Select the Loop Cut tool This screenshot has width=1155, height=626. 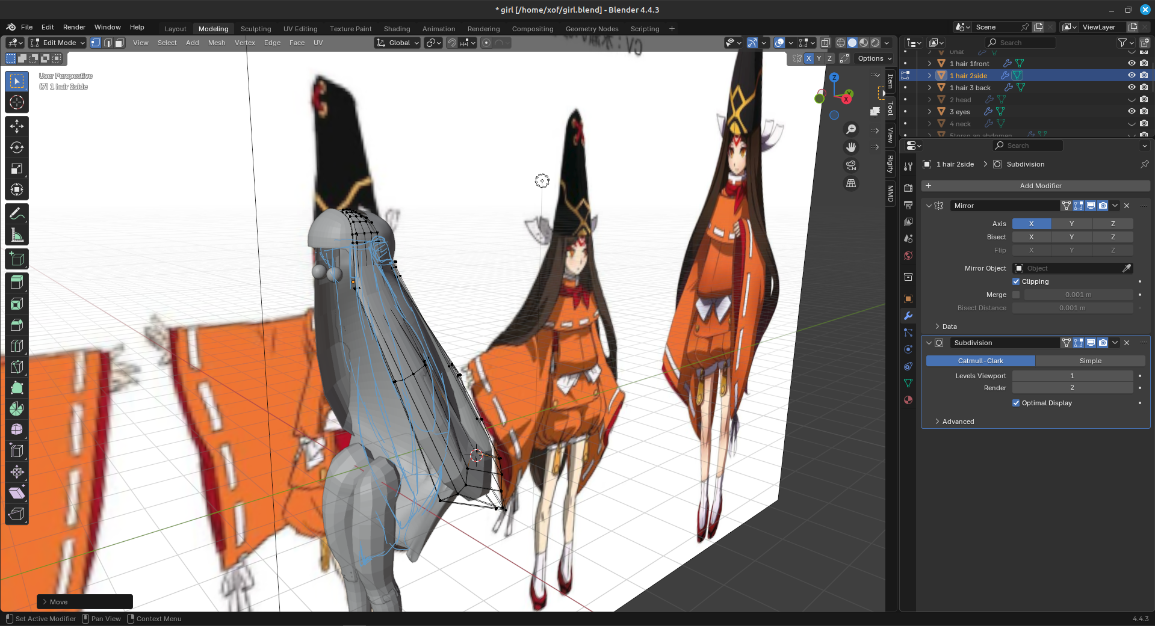coord(17,346)
